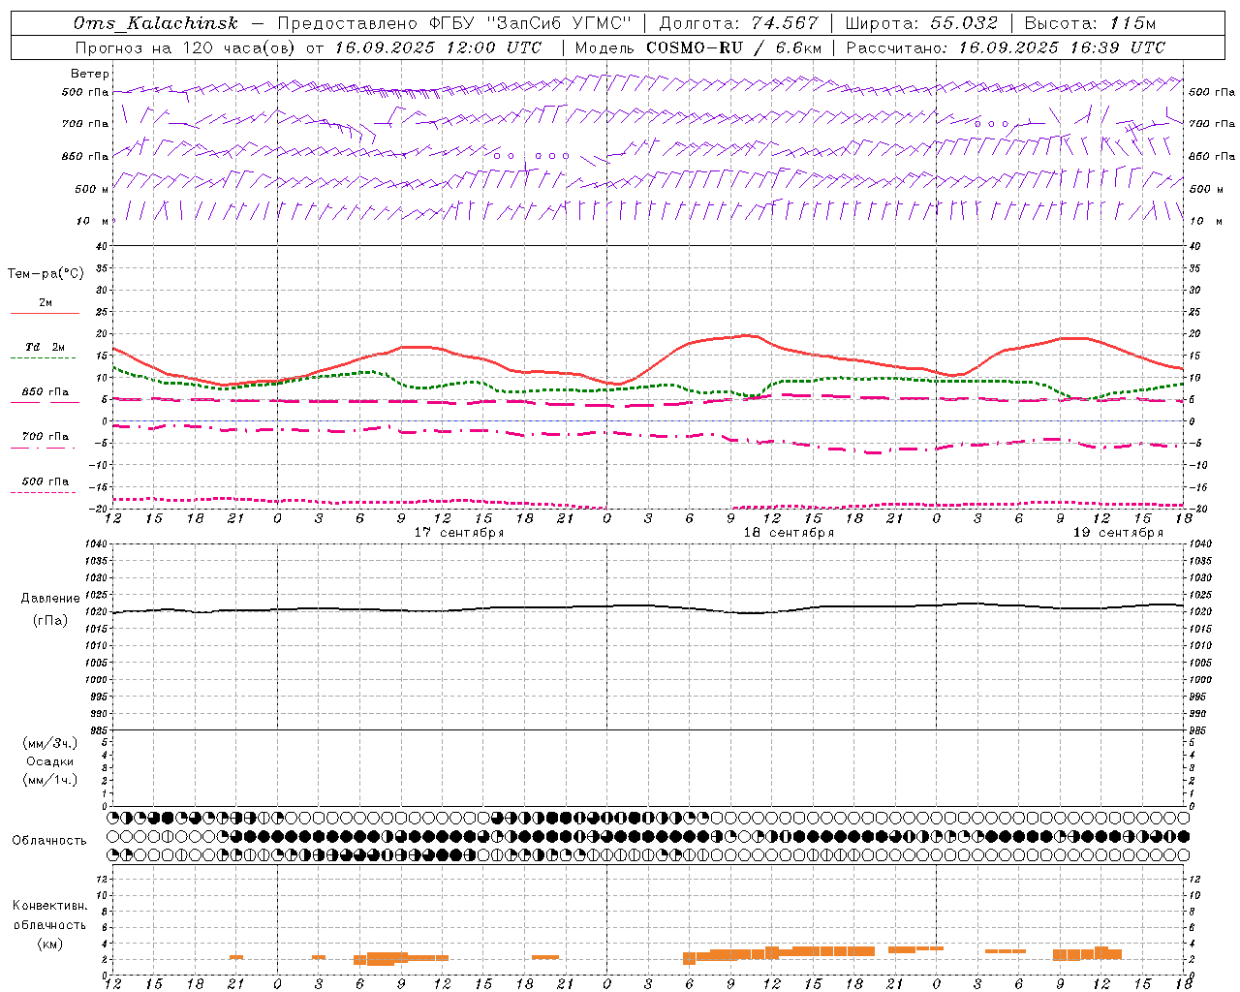Click the station name Oms_Kalachinsk in header
1240x992 pixels.
point(156,23)
